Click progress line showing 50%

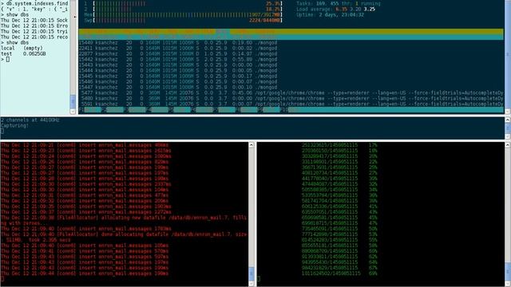pyautogui.click(x=339, y=229)
